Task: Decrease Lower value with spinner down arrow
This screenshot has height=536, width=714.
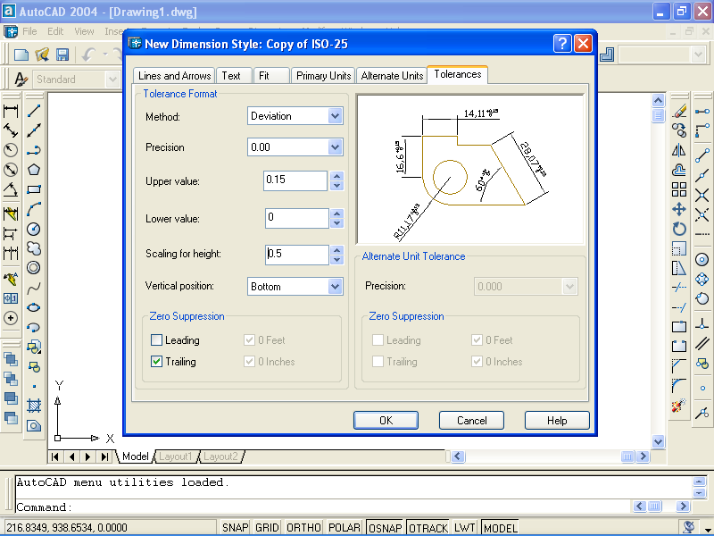Action: [337, 223]
